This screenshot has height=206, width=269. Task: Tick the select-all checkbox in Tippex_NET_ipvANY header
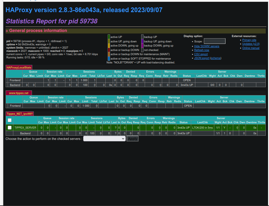[x=9, y=120]
